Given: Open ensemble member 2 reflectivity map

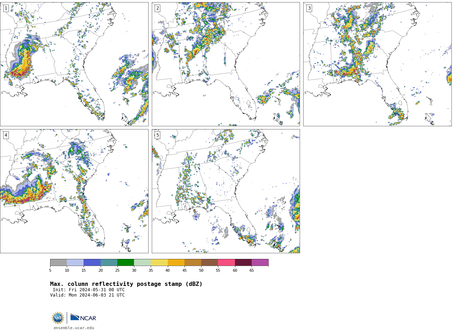Looking at the screenshot, I should [226, 64].
